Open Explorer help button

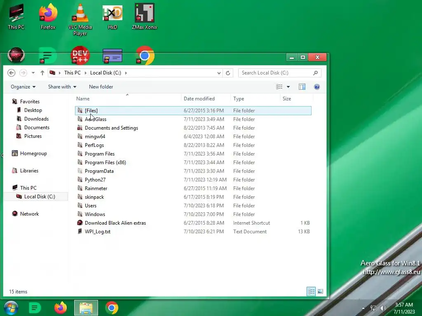click(317, 87)
